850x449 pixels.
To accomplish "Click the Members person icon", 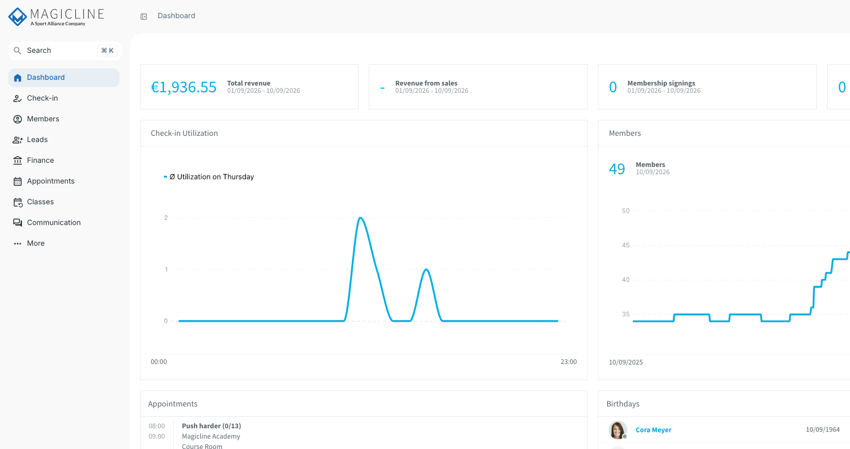I will tap(18, 119).
